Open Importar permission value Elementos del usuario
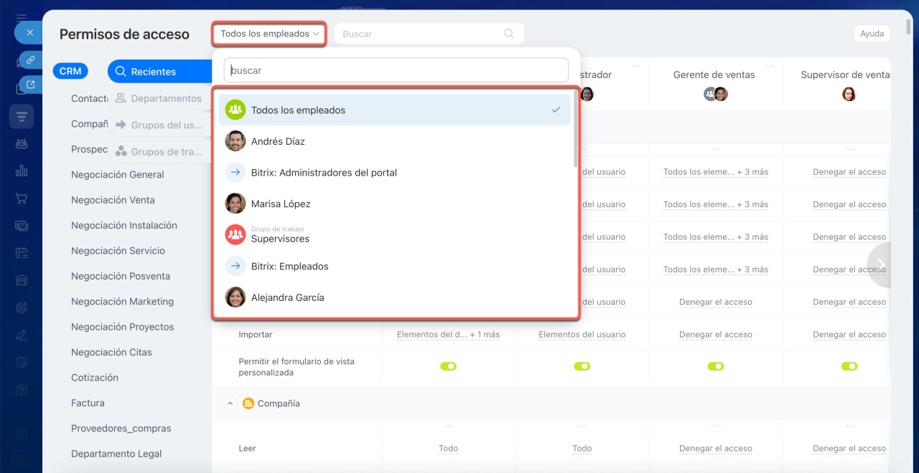This screenshot has width=919, height=473. (582, 335)
